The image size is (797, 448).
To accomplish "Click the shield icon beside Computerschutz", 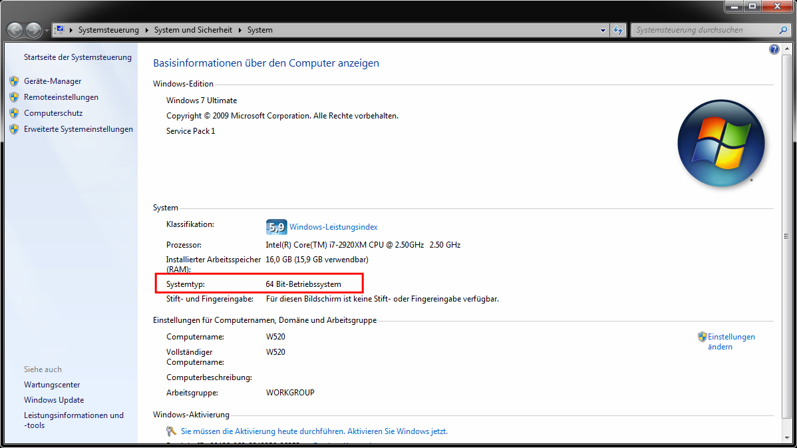I will tap(14, 113).
